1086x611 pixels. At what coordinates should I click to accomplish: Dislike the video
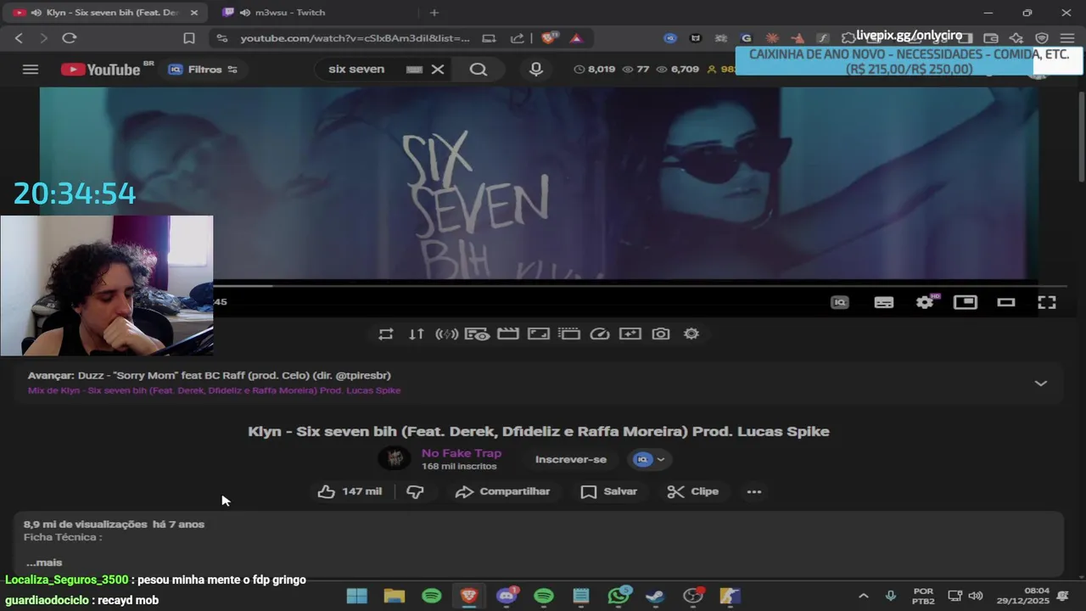pyautogui.click(x=415, y=491)
